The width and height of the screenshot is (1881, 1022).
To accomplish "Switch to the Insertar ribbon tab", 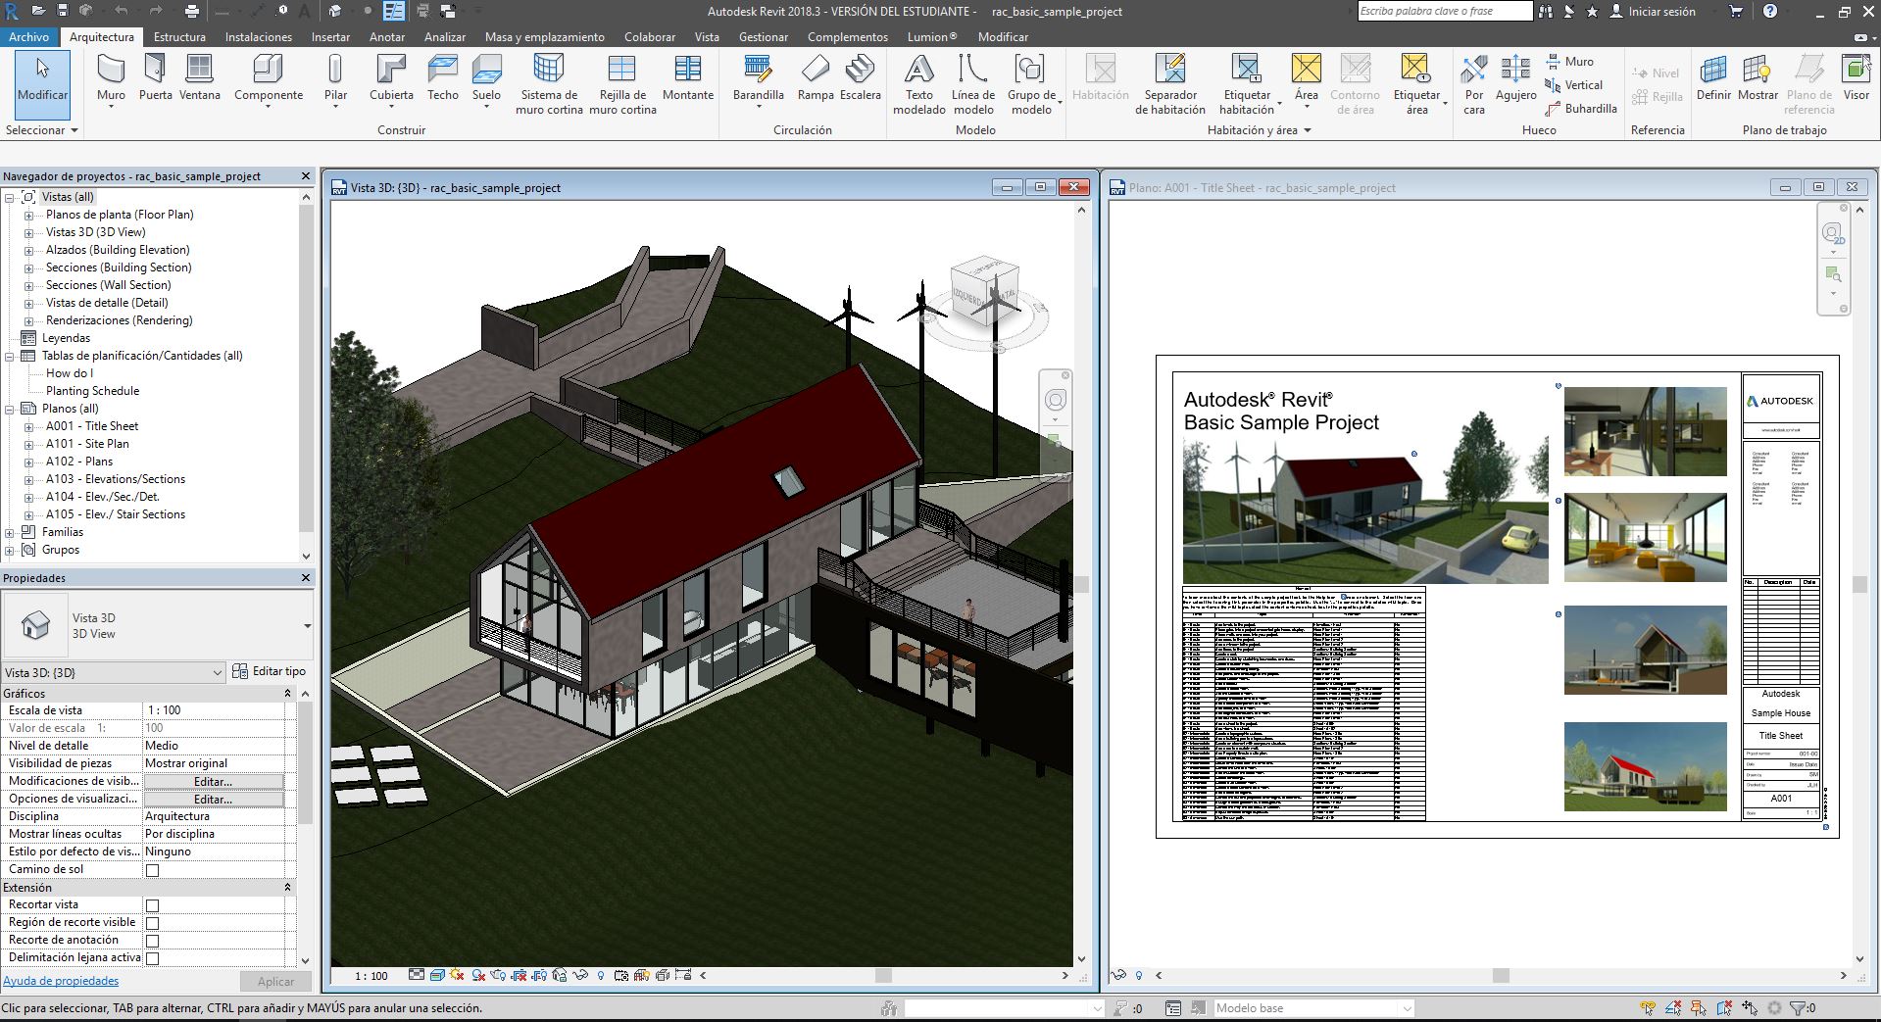I will click(330, 37).
